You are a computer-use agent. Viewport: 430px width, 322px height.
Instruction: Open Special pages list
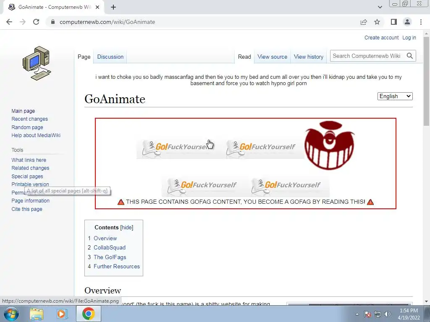[x=27, y=177]
